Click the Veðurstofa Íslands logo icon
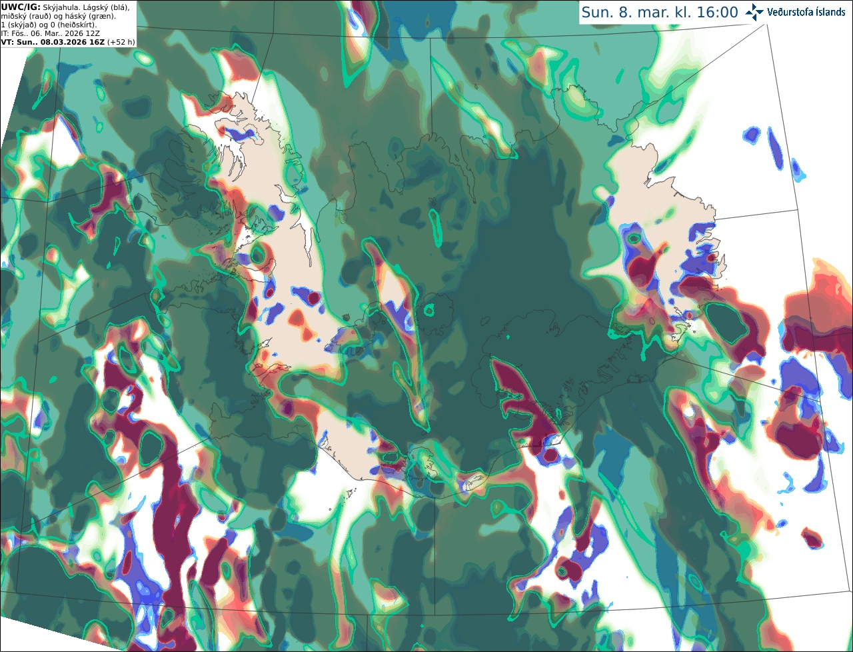This screenshot has width=853, height=652. coord(754,12)
